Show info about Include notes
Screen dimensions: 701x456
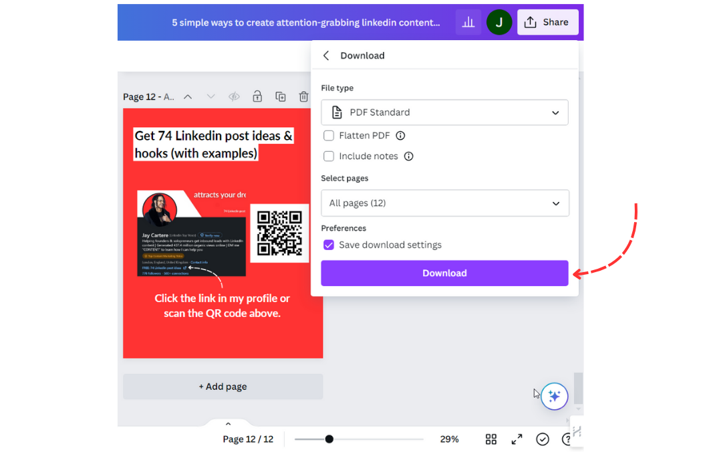point(408,156)
